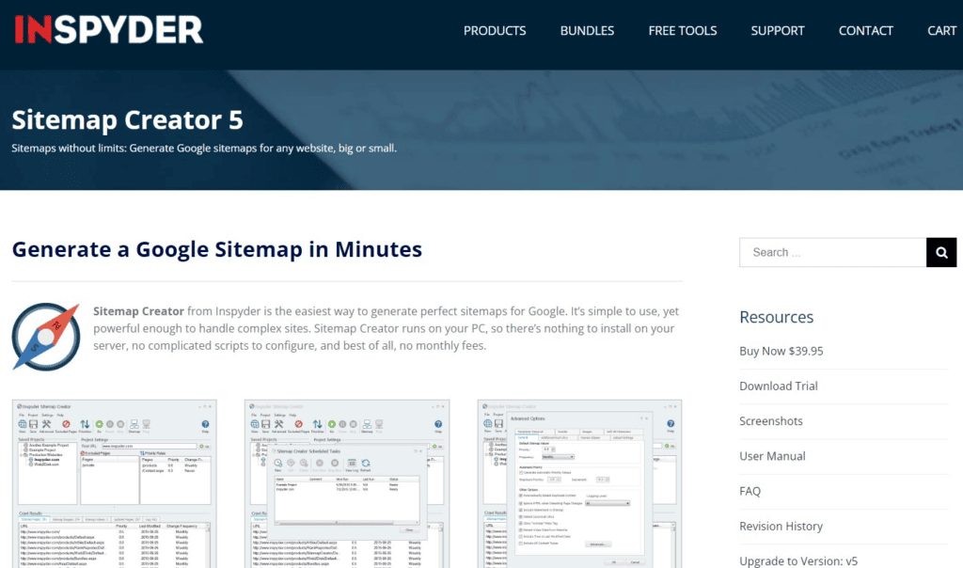The height and width of the screenshot is (568, 963).
Task: Click the Sitemap Creator compass icon
Action: [46, 337]
